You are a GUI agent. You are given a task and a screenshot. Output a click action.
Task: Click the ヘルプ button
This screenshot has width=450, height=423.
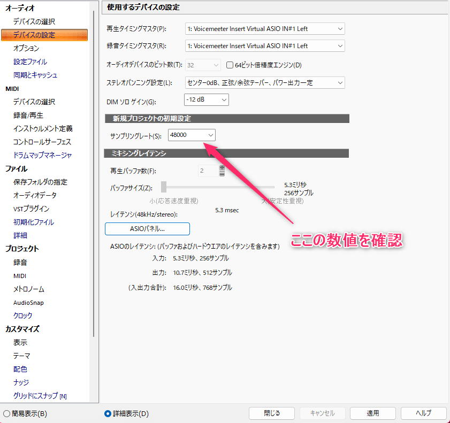(x=423, y=413)
